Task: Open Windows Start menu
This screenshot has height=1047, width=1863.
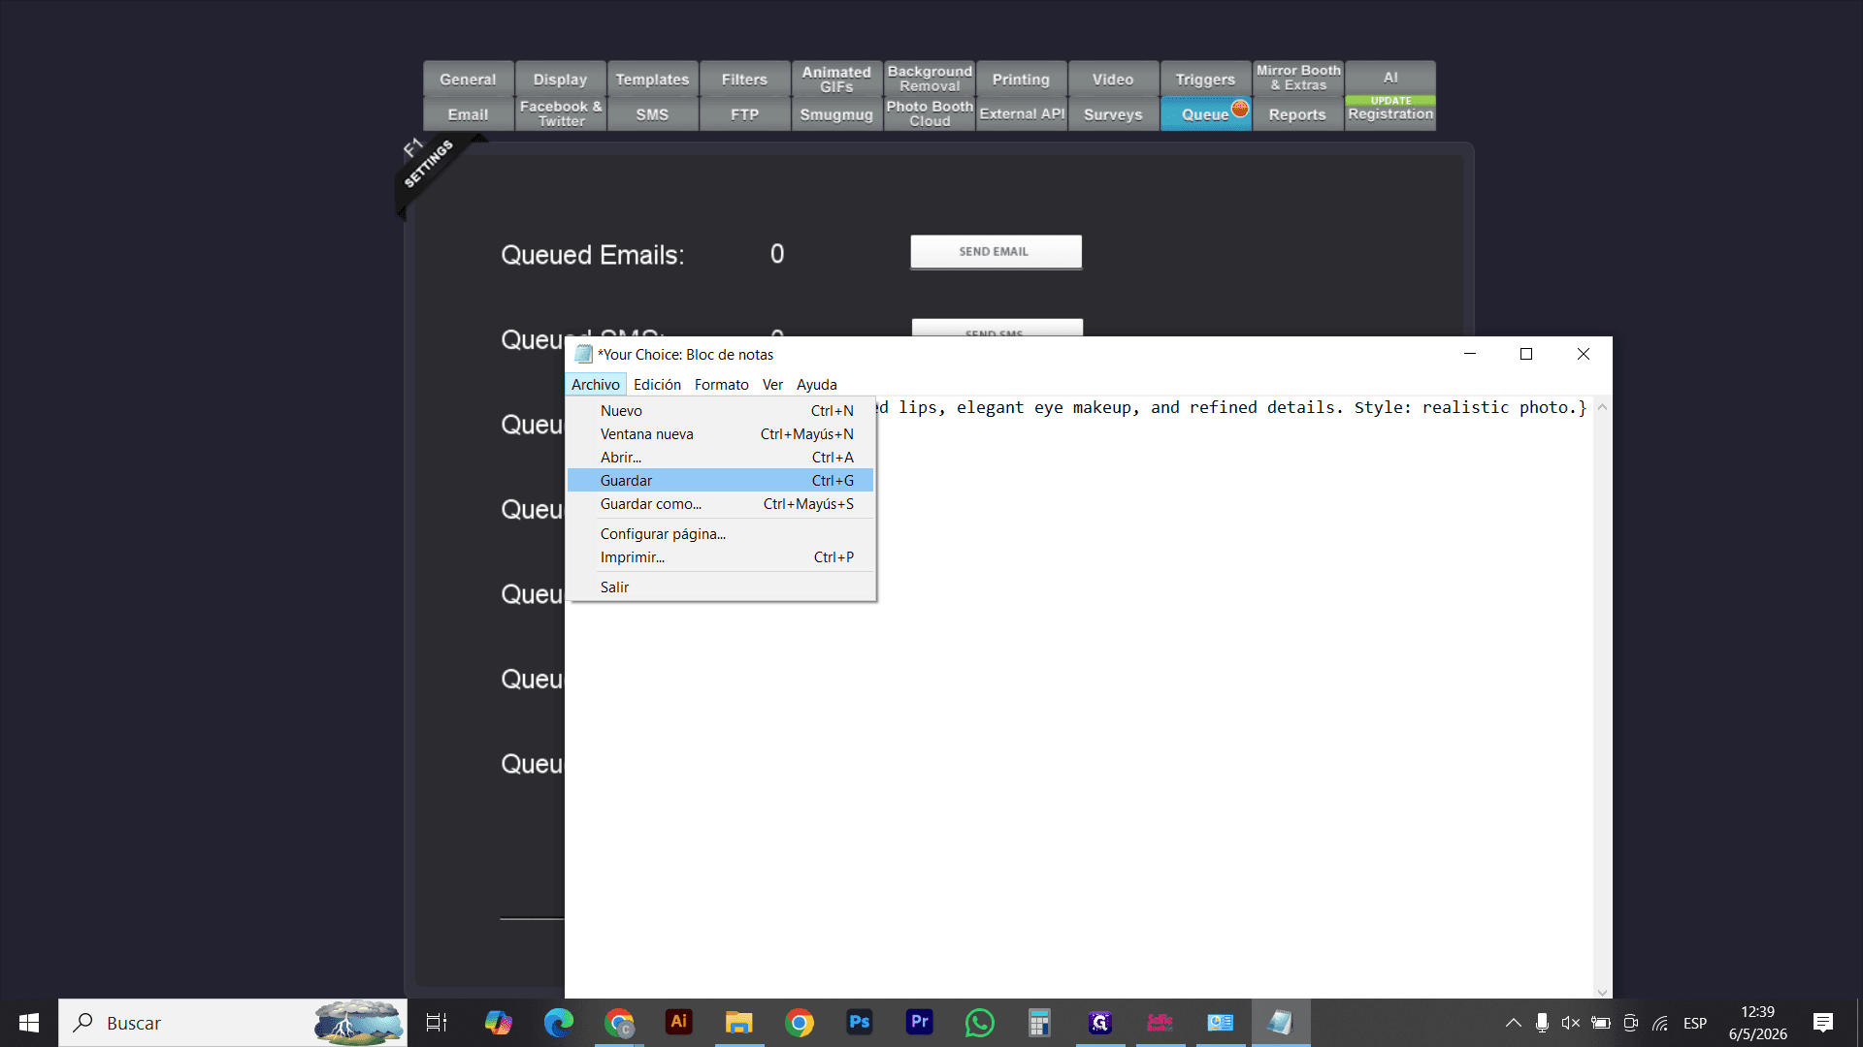Action: (28, 1023)
